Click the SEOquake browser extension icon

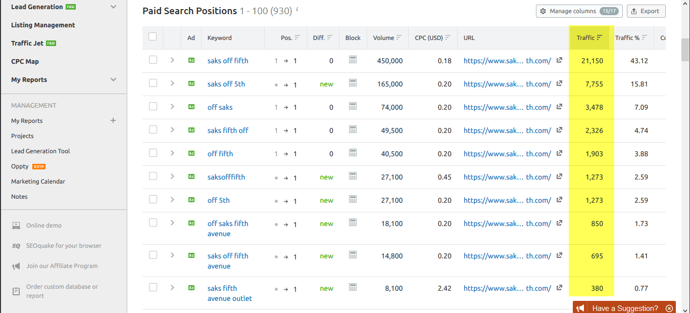coord(16,245)
